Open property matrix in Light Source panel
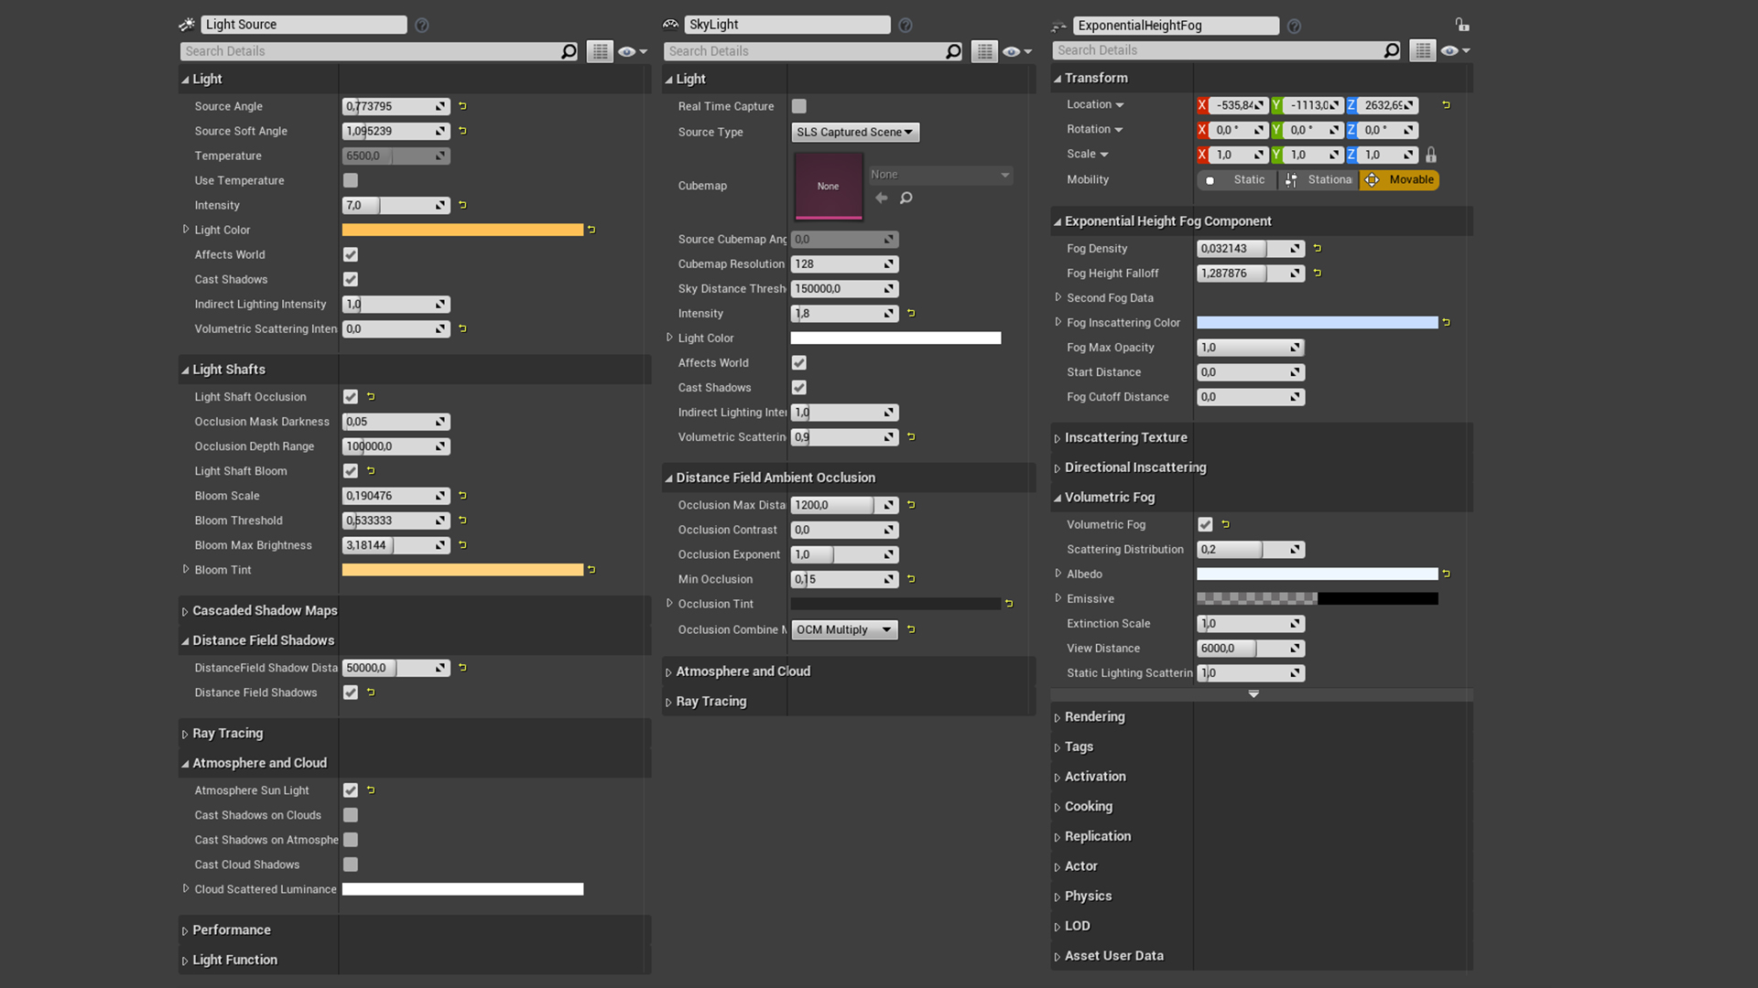 [x=600, y=51]
